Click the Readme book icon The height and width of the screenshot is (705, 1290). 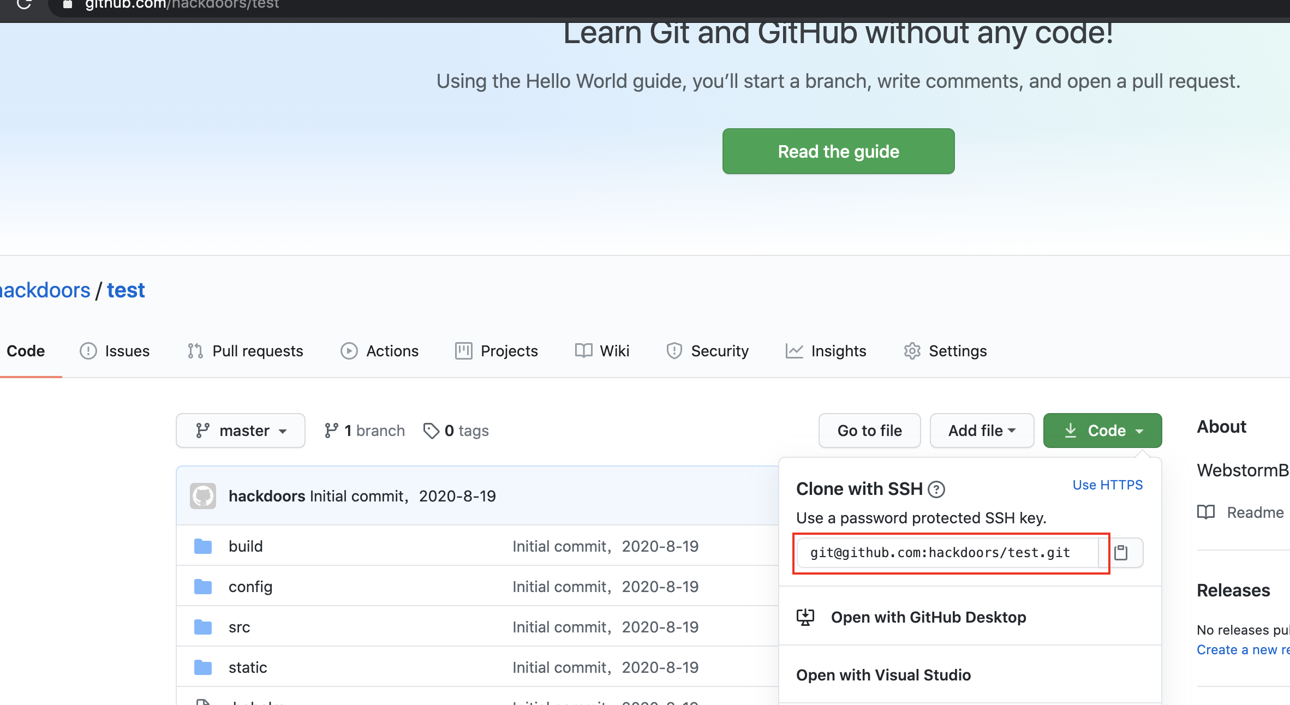[x=1206, y=512]
